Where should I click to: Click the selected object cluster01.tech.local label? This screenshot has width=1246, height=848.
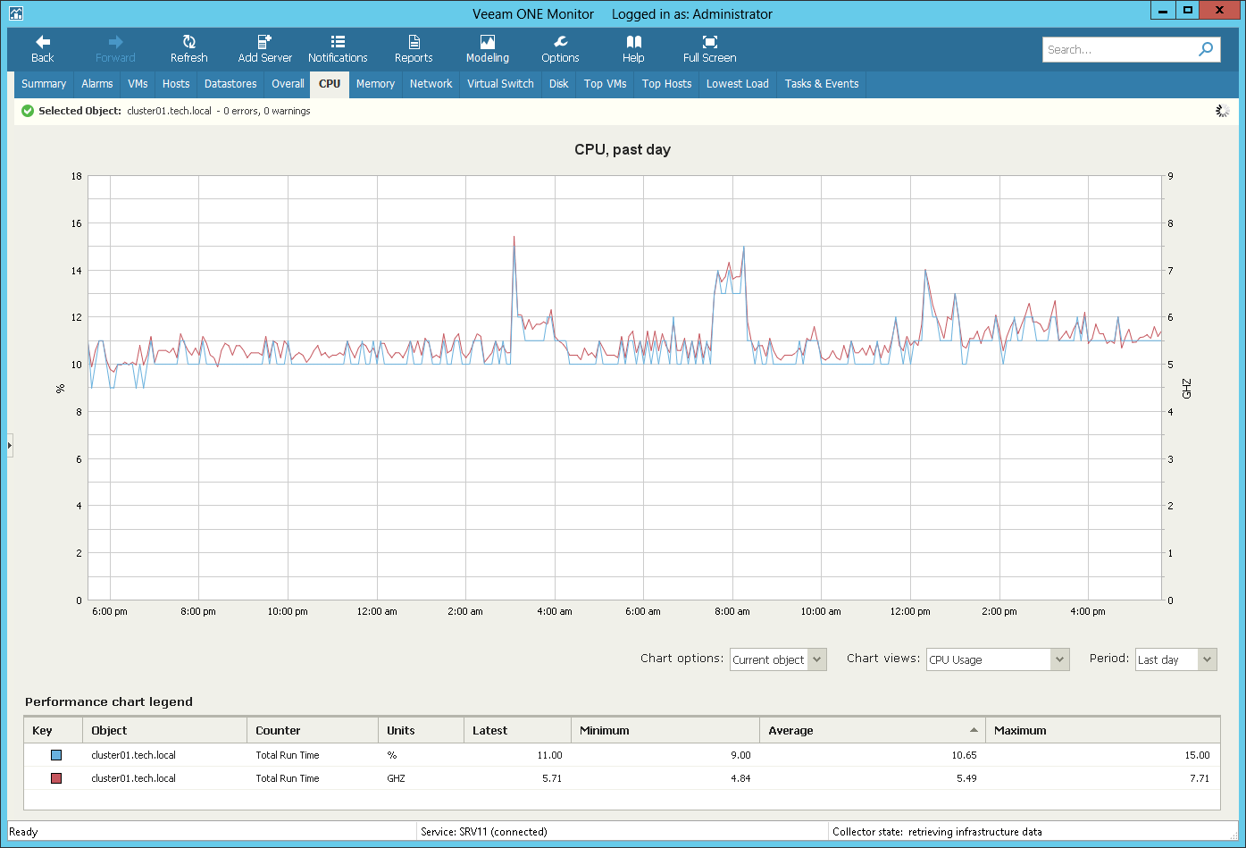point(169,111)
